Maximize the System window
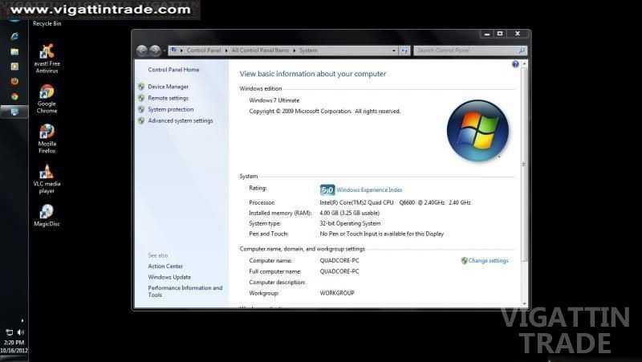This screenshot has height=362, width=642. click(x=500, y=34)
